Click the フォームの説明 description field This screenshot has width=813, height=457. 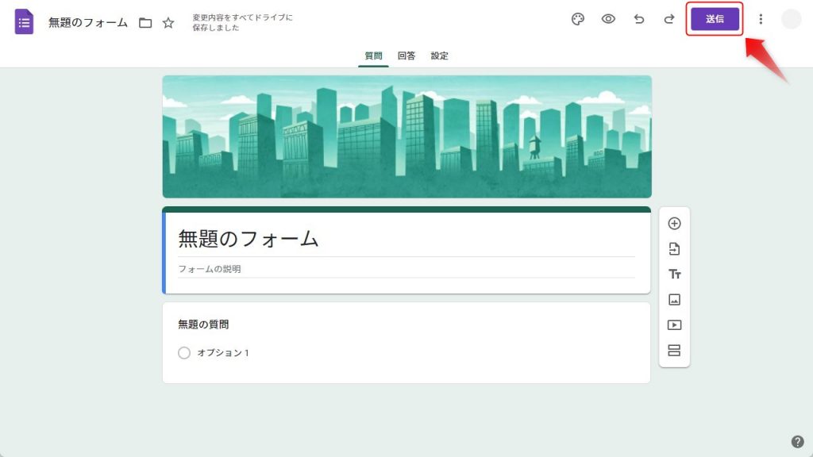coord(406,269)
